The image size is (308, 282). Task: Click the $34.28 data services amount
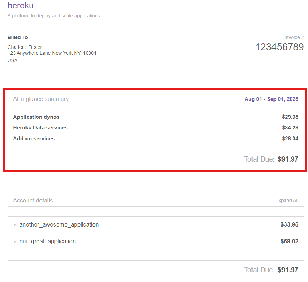coord(290,128)
